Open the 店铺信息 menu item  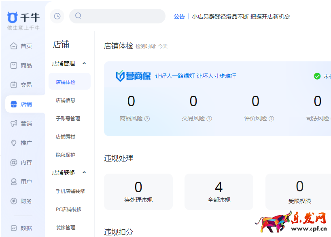[x=65, y=100]
